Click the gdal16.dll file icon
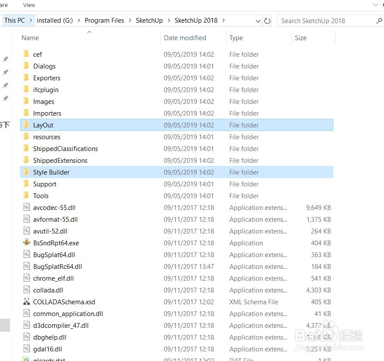The height and width of the screenshot is (361, 384). (x=27, y=348)
